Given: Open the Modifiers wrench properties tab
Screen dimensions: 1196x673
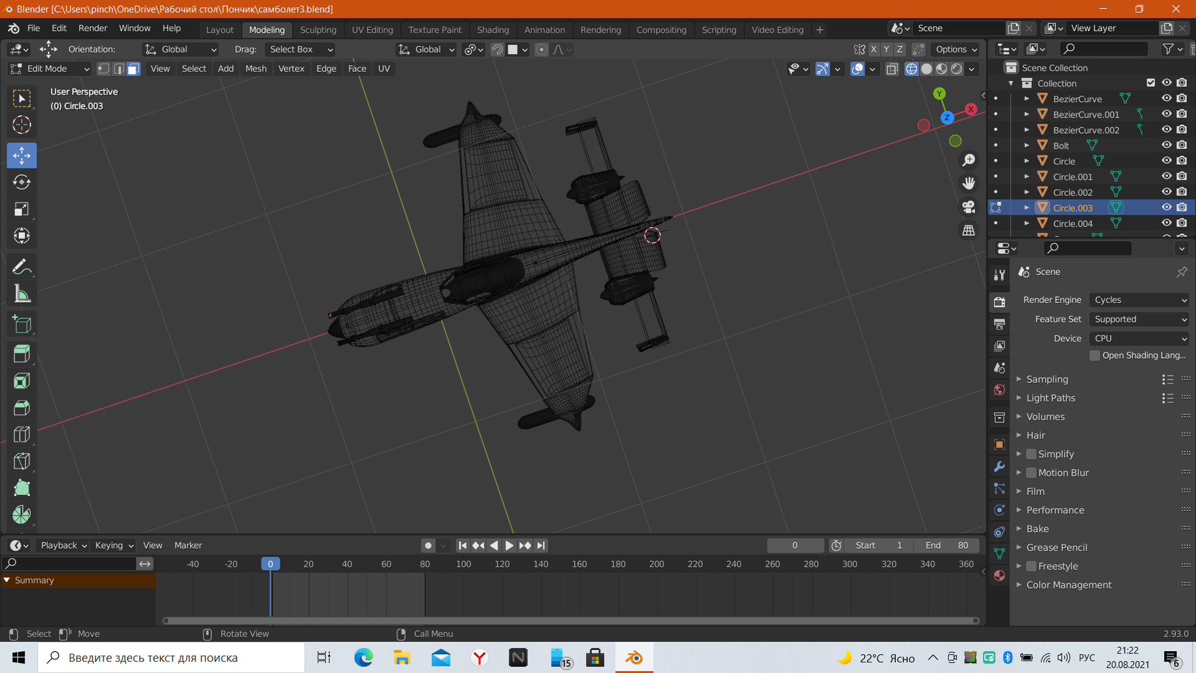Looking at the screenshot, I should (999, 466).
